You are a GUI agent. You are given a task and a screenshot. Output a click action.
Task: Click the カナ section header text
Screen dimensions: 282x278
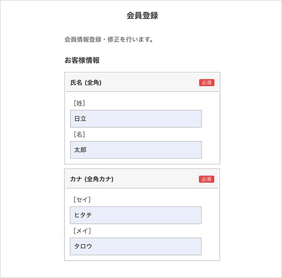tap(76, 179)
